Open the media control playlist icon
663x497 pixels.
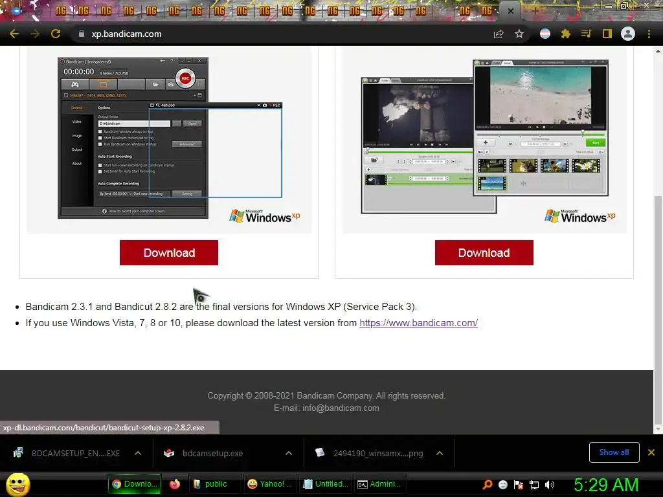pyautogui.click(x=586, y=34)
